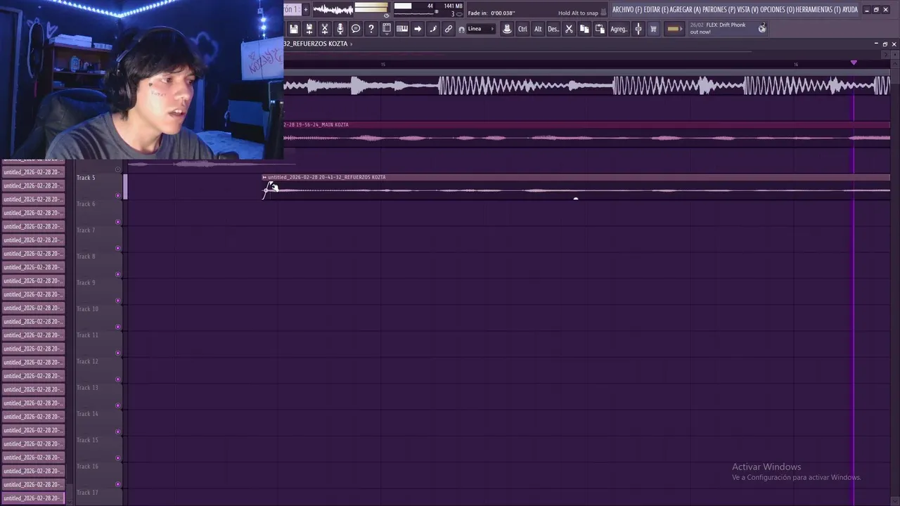Mute Track 5 with its dot
Viewport: 900px width, 506px height.
[118, 195]
